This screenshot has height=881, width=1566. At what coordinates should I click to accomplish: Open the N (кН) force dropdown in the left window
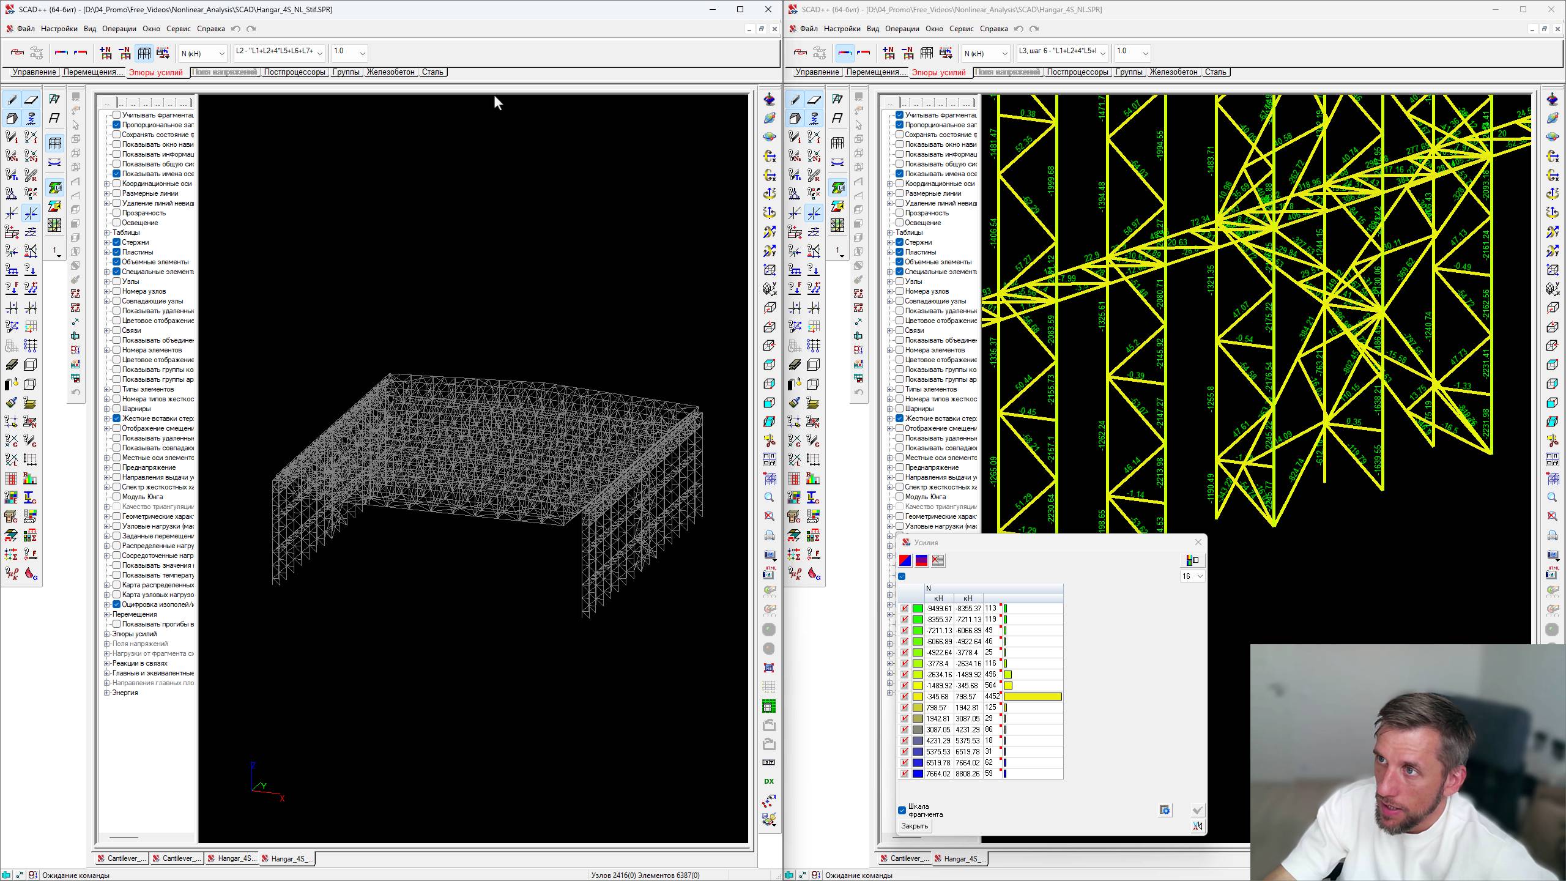221,54
